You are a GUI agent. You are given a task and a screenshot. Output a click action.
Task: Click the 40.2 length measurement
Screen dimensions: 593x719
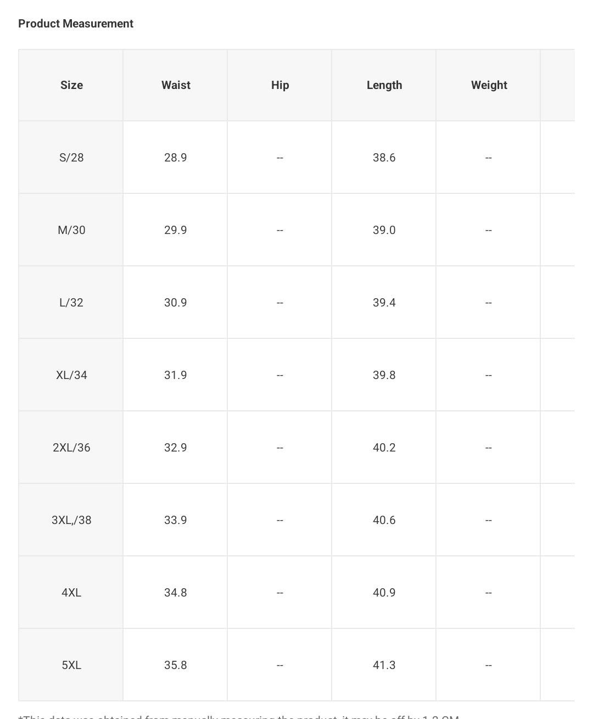click(x=384, y=448)
